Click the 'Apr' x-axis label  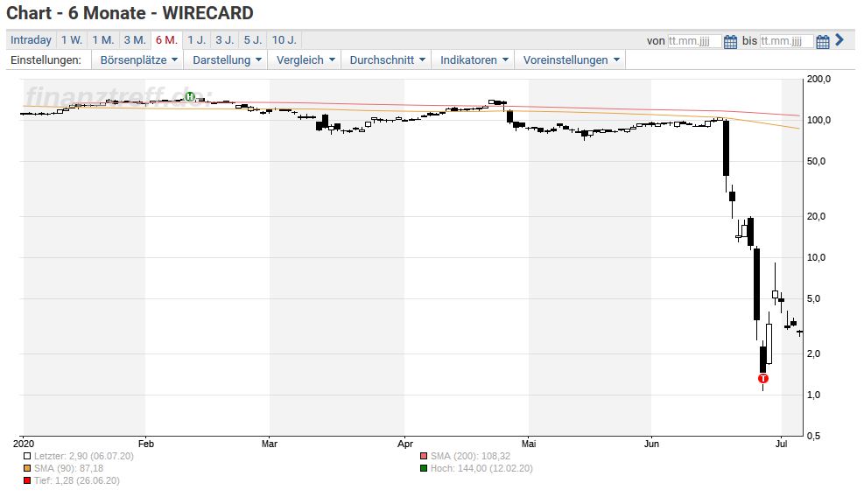click(x=405, y=444)
